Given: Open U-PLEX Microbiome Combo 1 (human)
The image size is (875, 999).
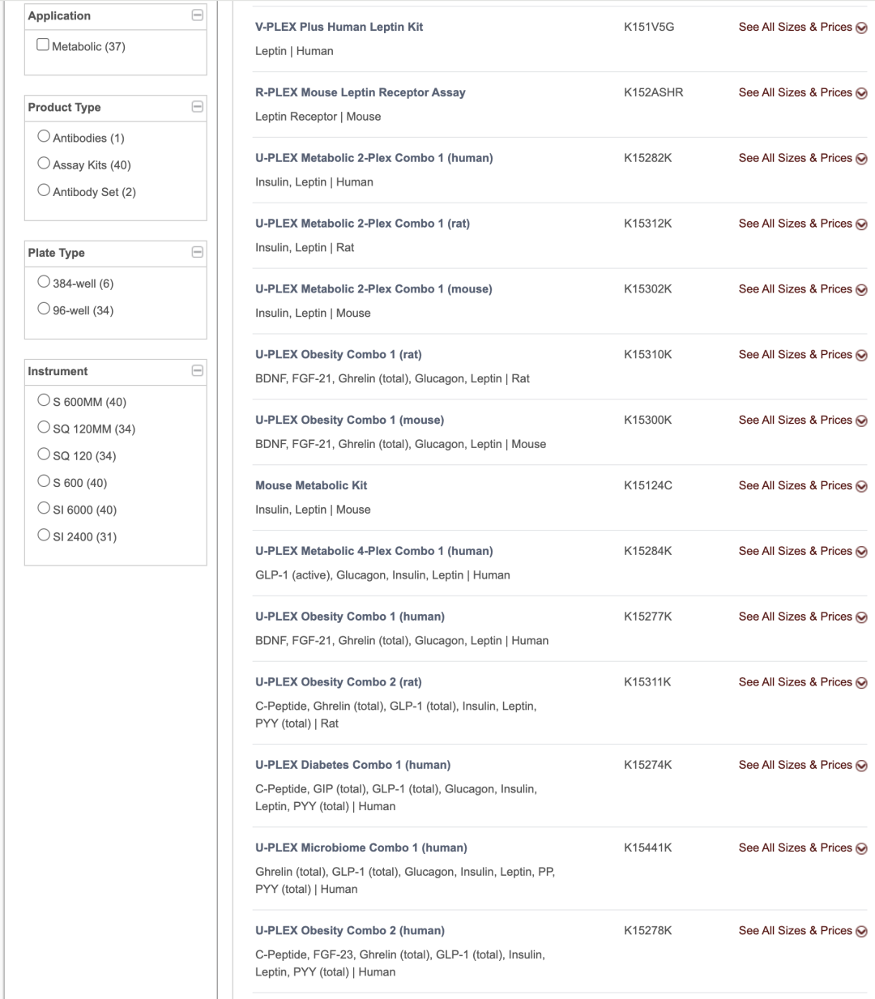Looking at the screenshot, I should pyautogui.click(x=361, y=847).
